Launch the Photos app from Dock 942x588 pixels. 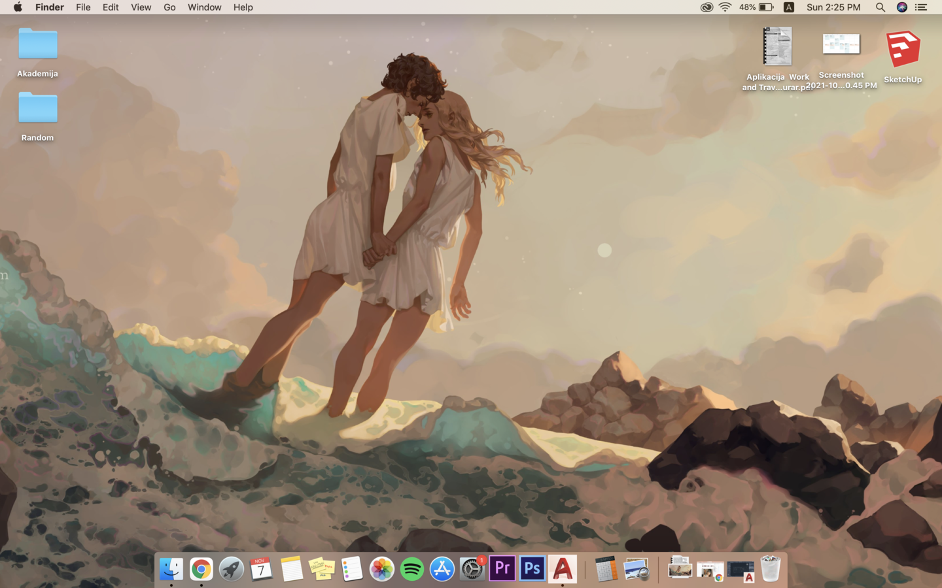tap(382, 569)
